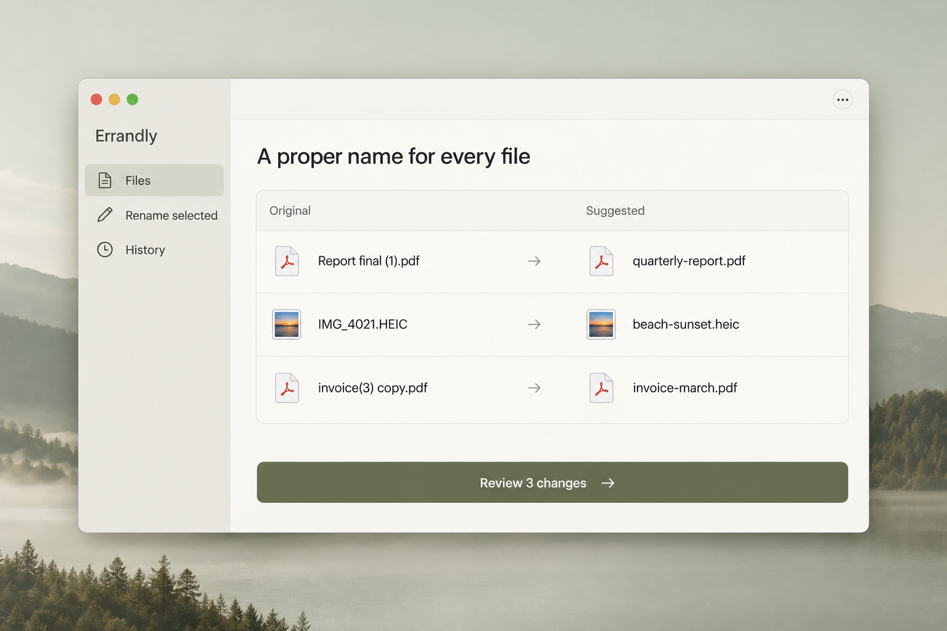
Task: Select the Files sidebar item
Action: (154, 181)
